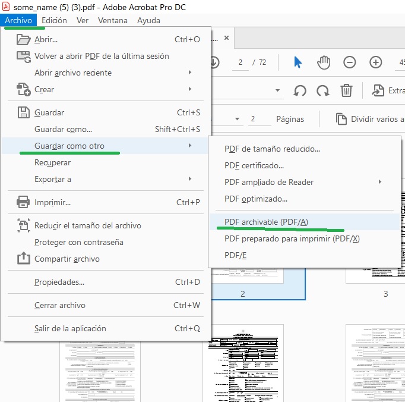Choose PDF certificado...
This screenshot has width=405, height=402.
click(305, 165)
